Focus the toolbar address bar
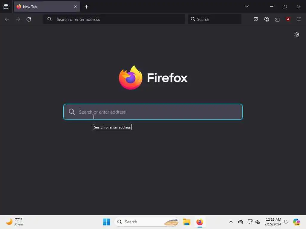Image resolution: width=306 pixels, height=229 pixels. 114,19
